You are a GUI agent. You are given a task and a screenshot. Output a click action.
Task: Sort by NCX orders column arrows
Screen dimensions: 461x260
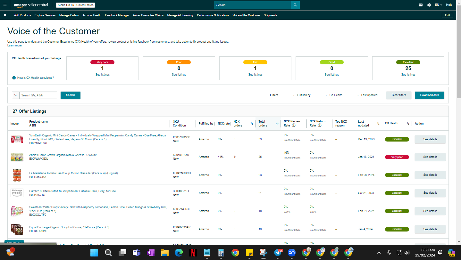tap(252, 123)
